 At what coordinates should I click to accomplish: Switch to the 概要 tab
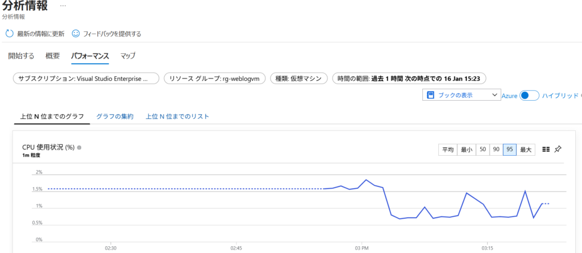click(x=52, y=56)
